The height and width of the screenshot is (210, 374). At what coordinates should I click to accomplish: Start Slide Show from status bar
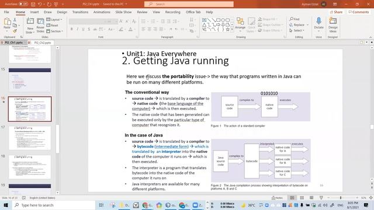[x=321, y=198]
